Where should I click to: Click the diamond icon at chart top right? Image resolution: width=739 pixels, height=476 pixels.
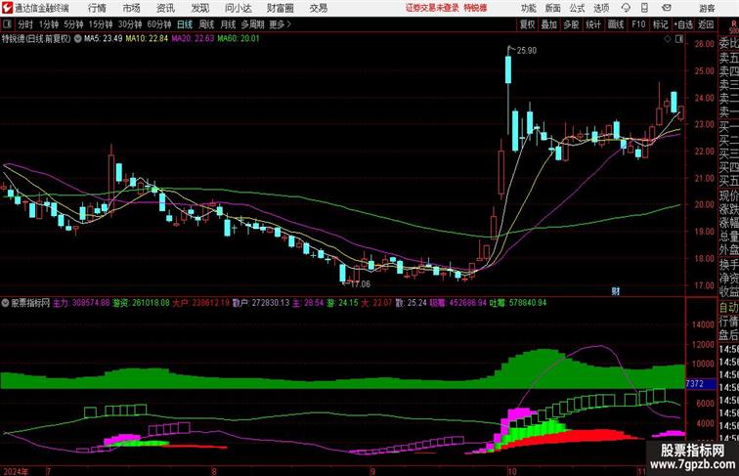(668, 39)
